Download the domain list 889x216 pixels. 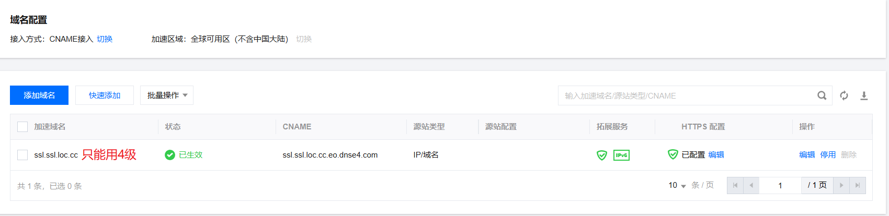(864, 95)
